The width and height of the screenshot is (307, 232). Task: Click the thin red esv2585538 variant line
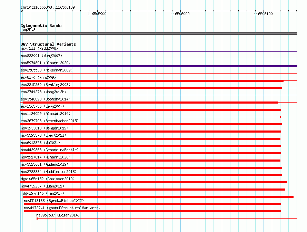tap(159, 74)
